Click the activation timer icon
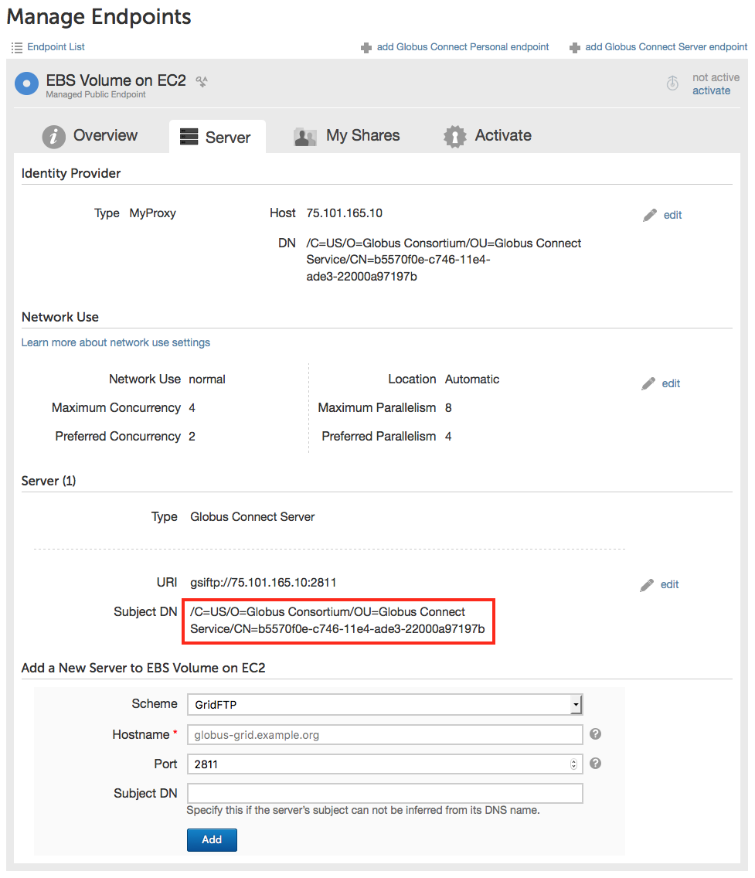This screenshot has height=878, width=755. 672,83
